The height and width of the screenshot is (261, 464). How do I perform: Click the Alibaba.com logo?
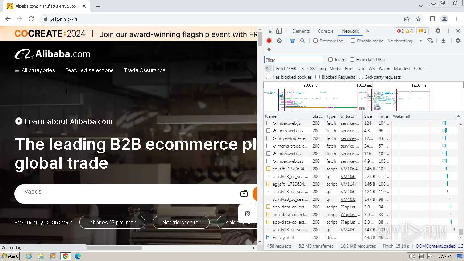(x=53, y=54)
